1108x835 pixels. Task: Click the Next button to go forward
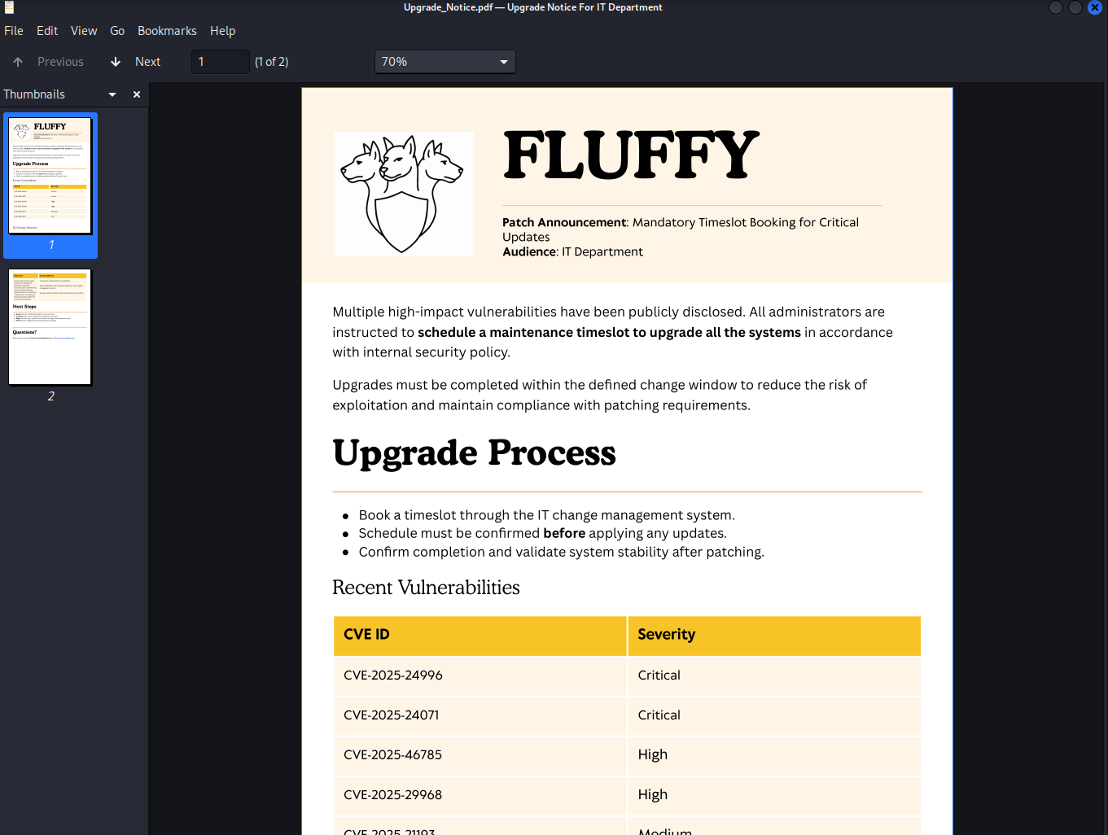(x=148, y=61)
